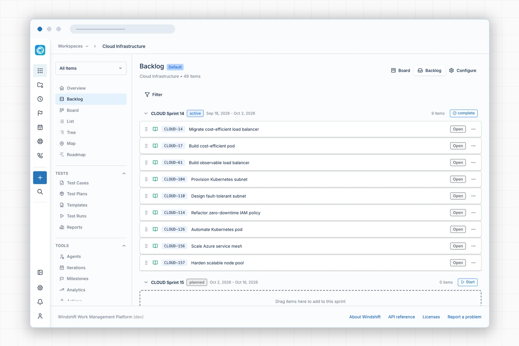Viewport: 519px width, 346px height.
Task: Collapse the TOOLS sidebar section
Action: [124, 246]
